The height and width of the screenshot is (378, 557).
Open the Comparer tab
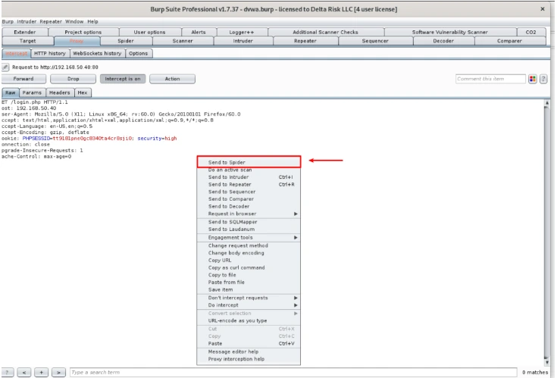[x=509, y=41]
